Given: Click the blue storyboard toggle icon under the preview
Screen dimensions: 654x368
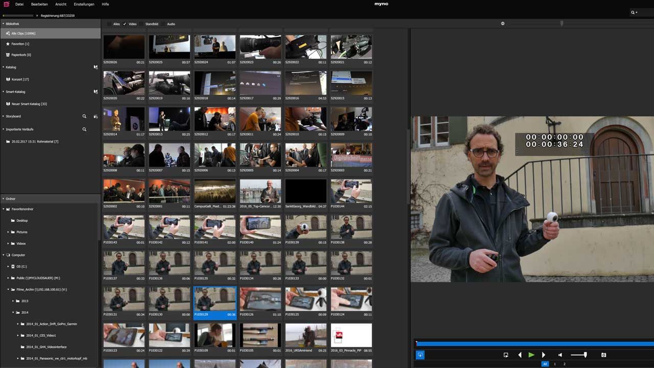Looking at the screenshot, I should pyautogui.click(x=420, y=355).
